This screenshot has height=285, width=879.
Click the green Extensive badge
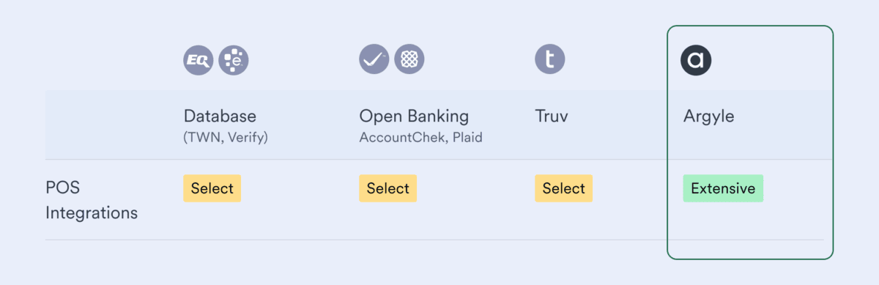tap(723, 188)
